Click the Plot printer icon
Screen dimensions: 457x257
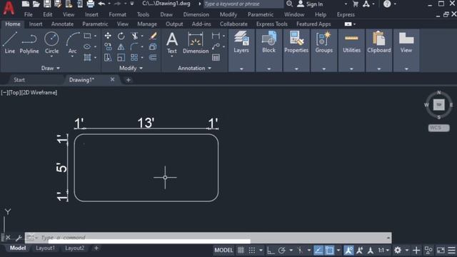pyautogui.click(x=91, y=4)
